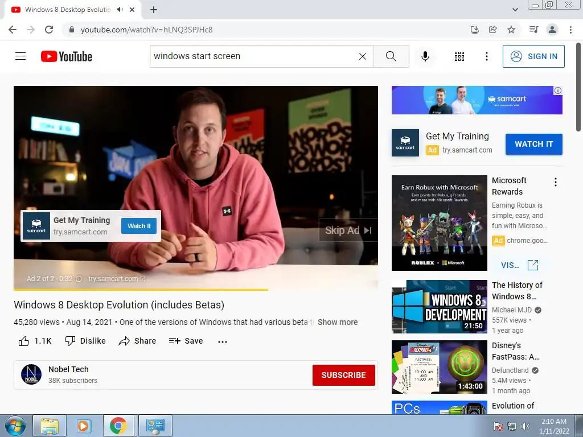
Task: Share this page using the share icon
Action: pyautogui.click(x=492, y=30)
